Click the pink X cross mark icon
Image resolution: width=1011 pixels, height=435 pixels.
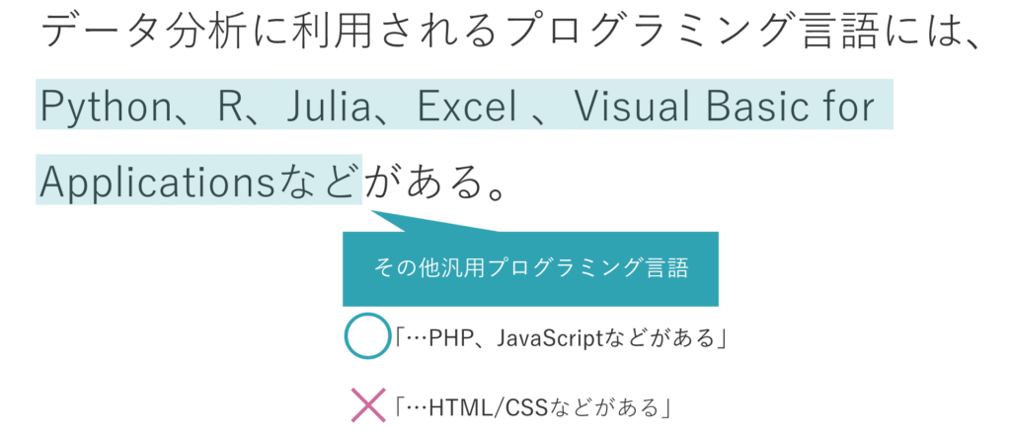tap(367, 405)
